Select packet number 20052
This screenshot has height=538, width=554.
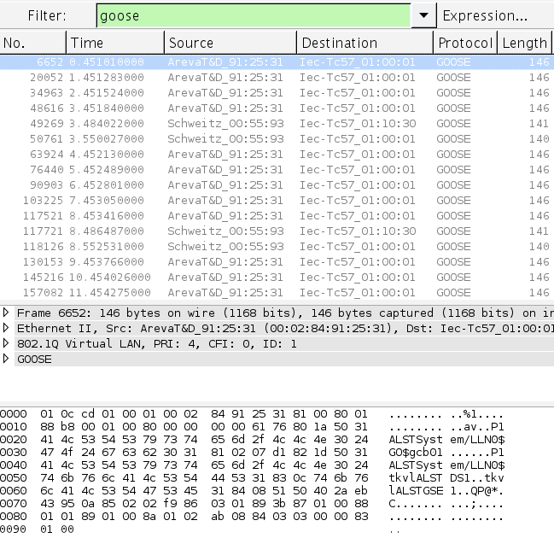click(277, 78)
